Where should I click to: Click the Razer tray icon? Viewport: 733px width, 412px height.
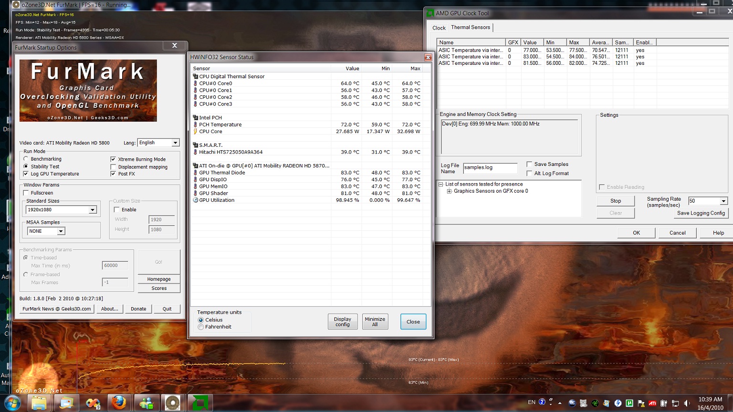click(595, 403)
